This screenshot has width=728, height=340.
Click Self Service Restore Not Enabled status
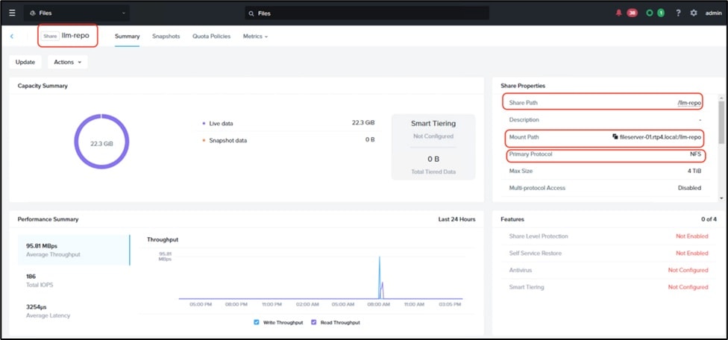(691, 254)
